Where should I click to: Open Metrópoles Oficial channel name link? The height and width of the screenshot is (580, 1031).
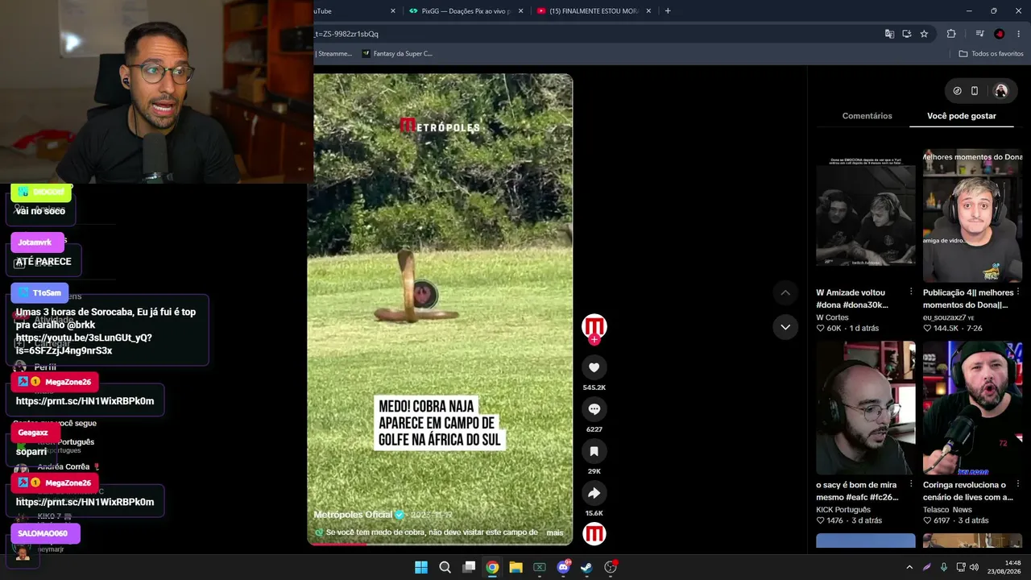[x=353, y=515]
